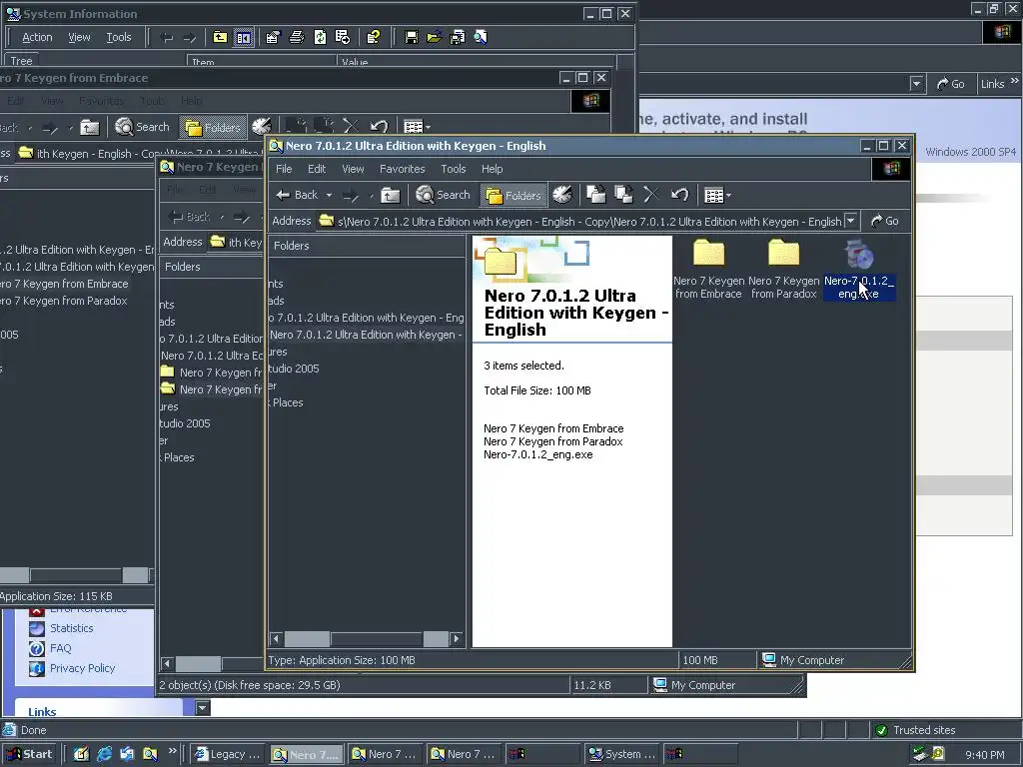Click Action menu in System Information
The height and width of the screenshot is (767, 1023).
[x=37, y=37]
